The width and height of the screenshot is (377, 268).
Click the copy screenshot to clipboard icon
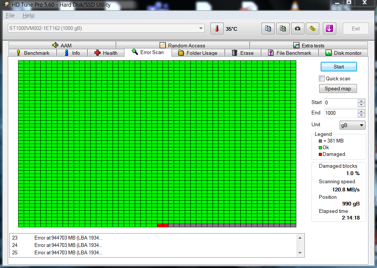tap(283, 29)
